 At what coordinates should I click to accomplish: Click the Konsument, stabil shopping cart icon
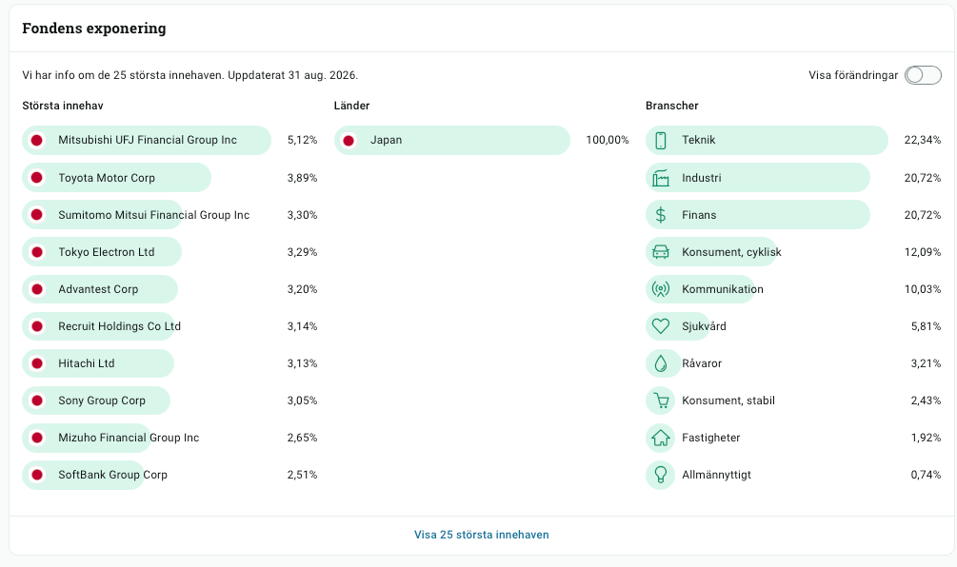click(x=661, y=401)
